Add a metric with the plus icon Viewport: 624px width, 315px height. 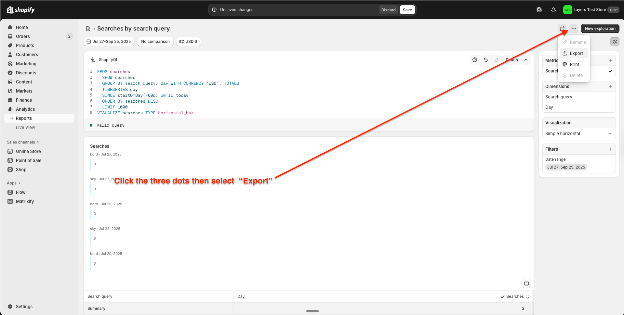pyautogui.click(x=610, y=60)
